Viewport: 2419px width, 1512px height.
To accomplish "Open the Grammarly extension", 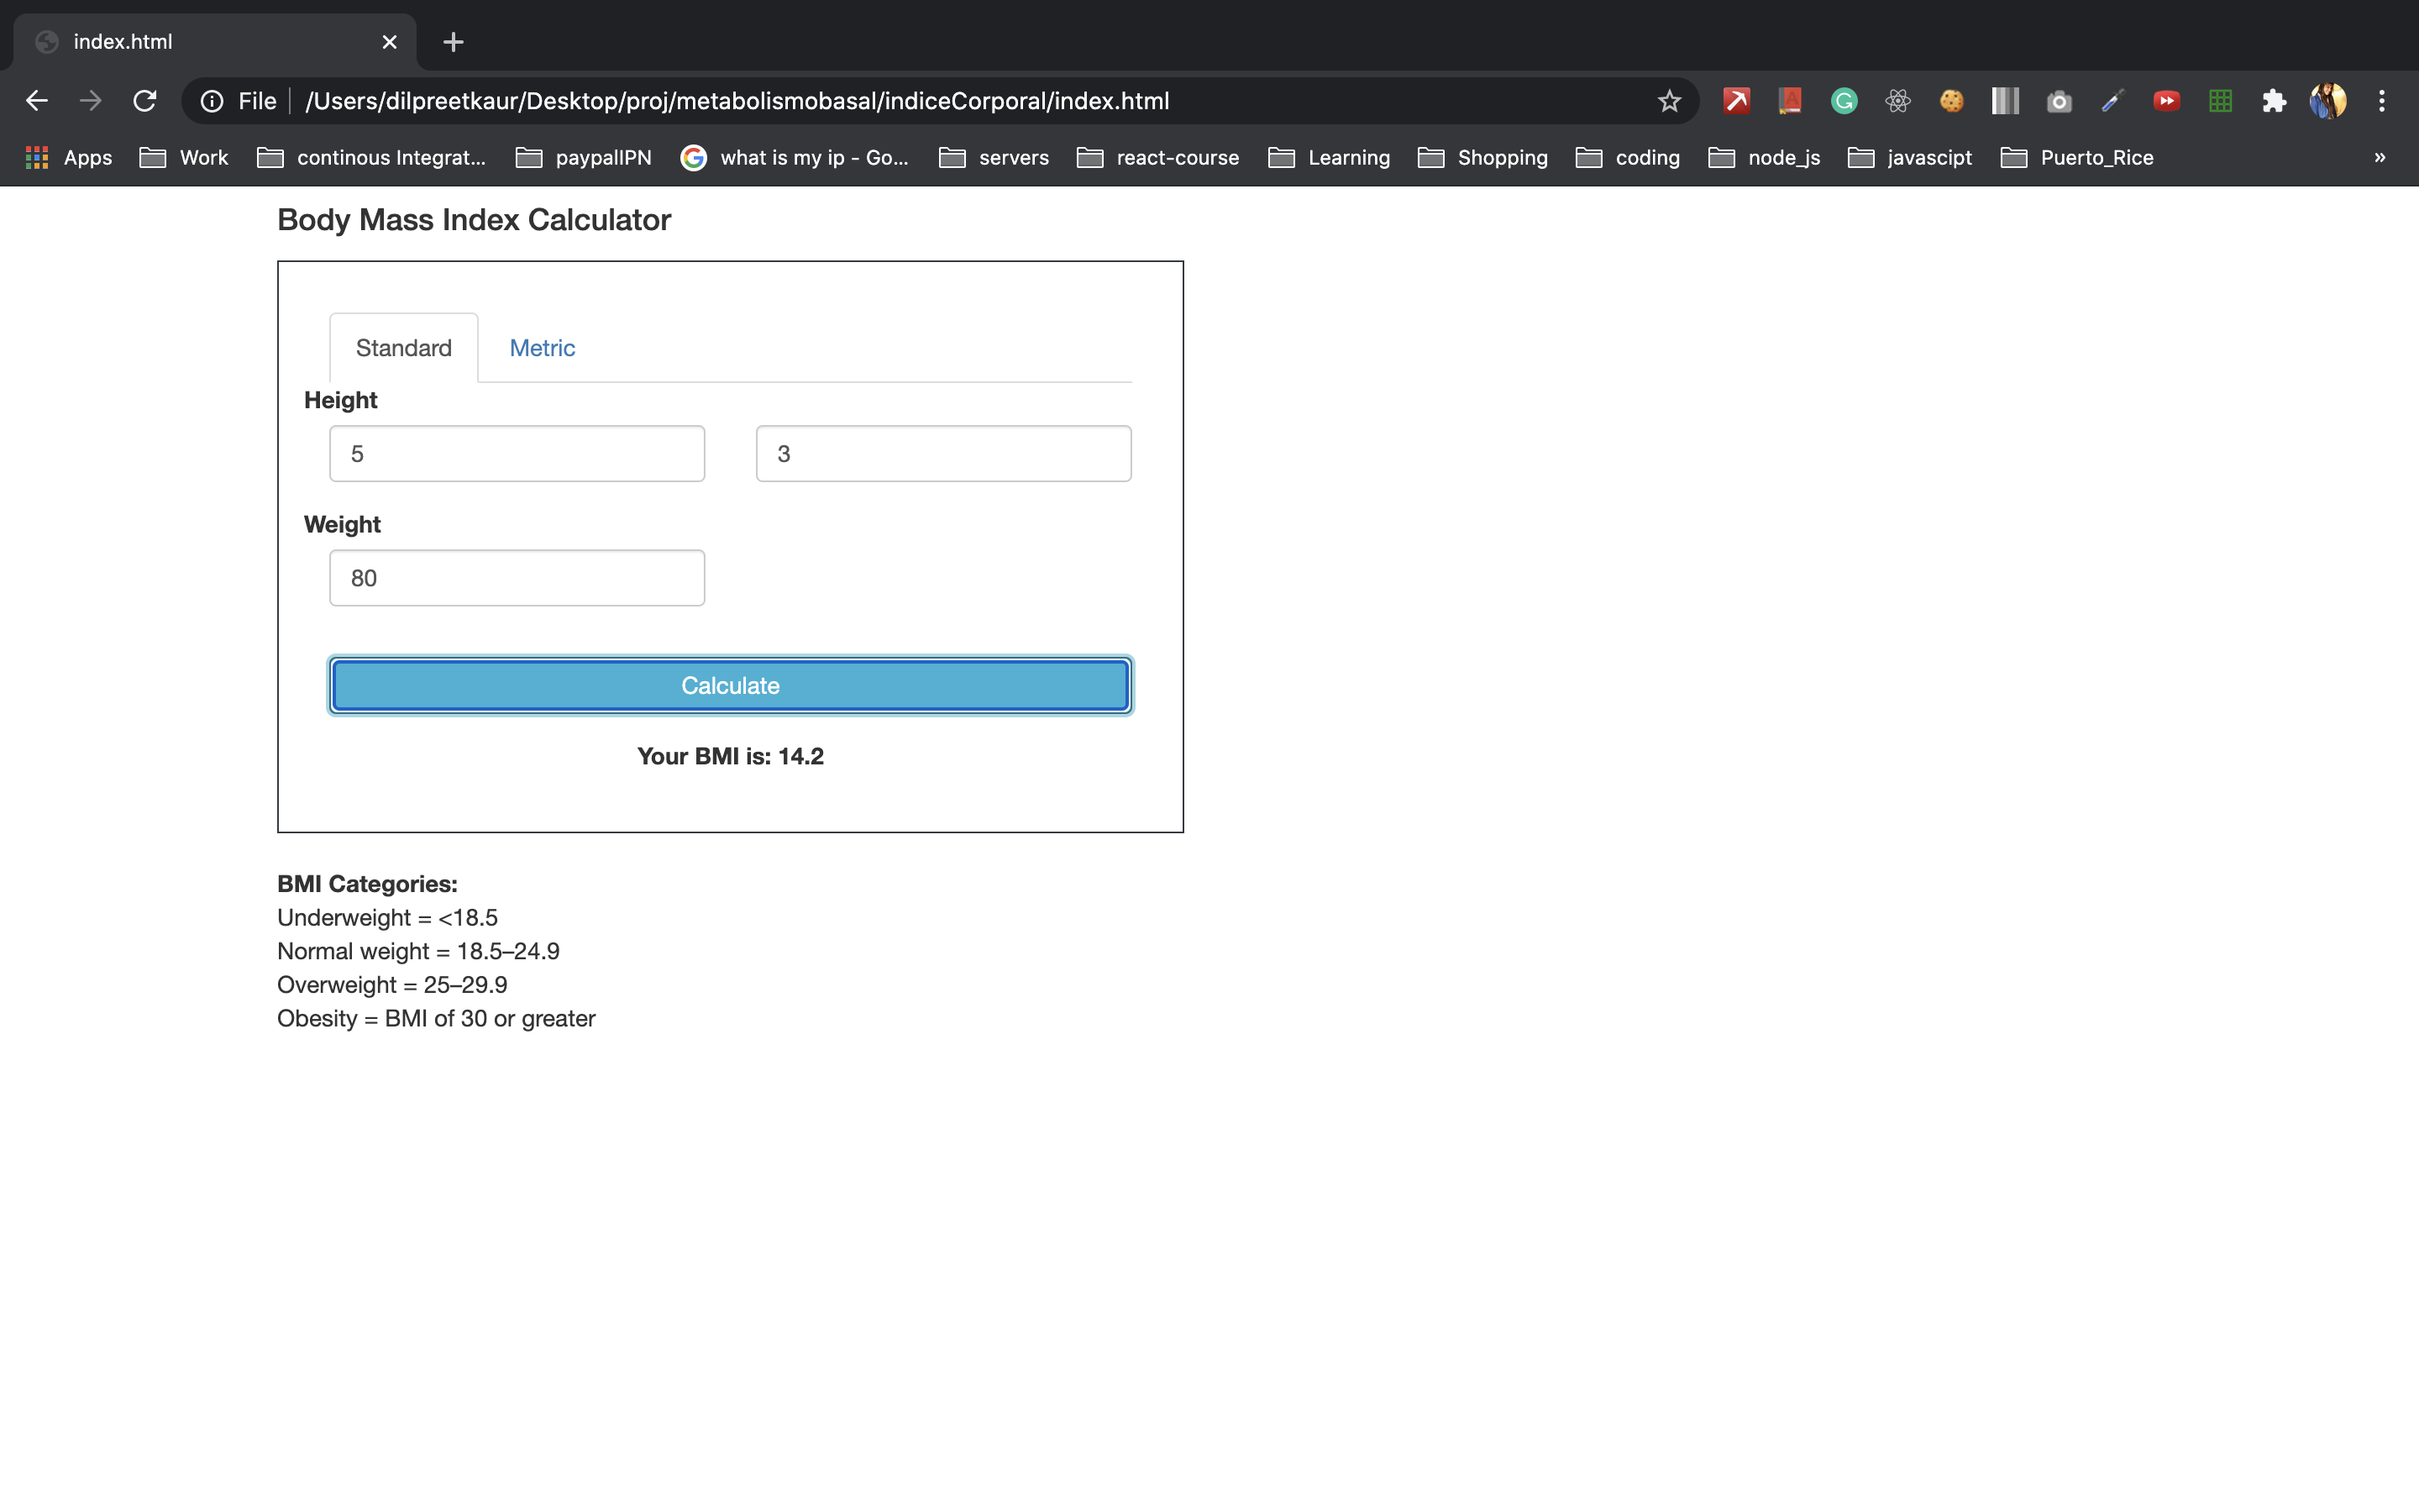I will click(x=1844, y=100).
